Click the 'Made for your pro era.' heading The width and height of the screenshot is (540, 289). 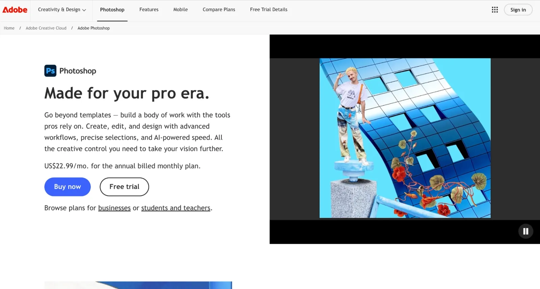click(x=127, y=93)
